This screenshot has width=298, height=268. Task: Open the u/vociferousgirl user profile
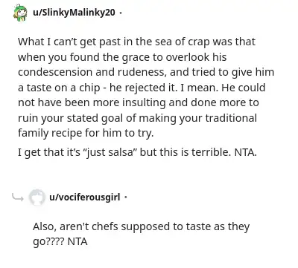click(85, 197)
